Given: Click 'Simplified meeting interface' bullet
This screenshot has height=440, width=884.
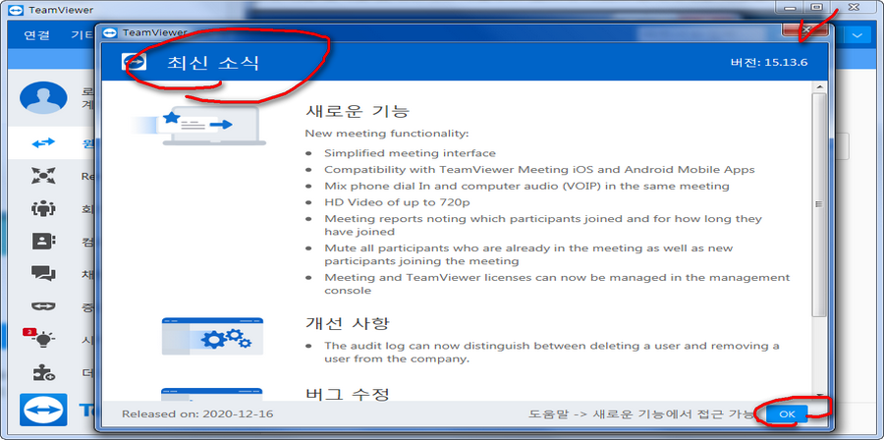Looking at the screenshot, I should [410, 153].
